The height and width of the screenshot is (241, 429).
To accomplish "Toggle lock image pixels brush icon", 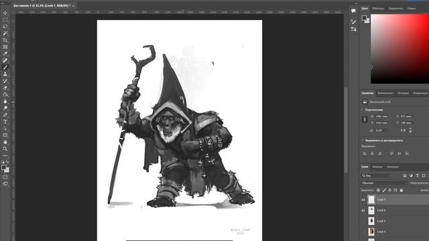I will coord(384,190).
